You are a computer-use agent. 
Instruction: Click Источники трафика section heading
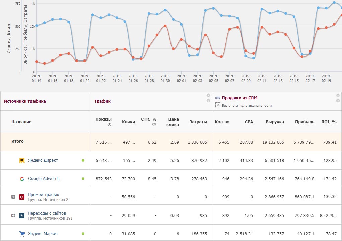coord(25,101)
